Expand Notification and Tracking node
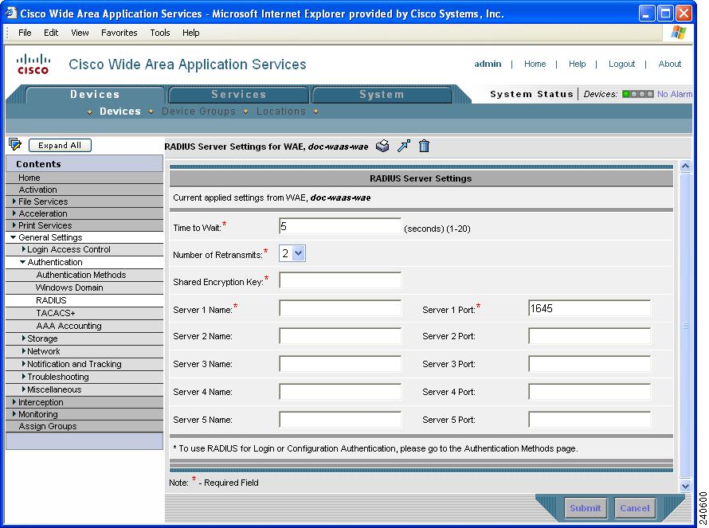Screen dimensions: 709x528 pyautogui.click(x=24, y=363)
